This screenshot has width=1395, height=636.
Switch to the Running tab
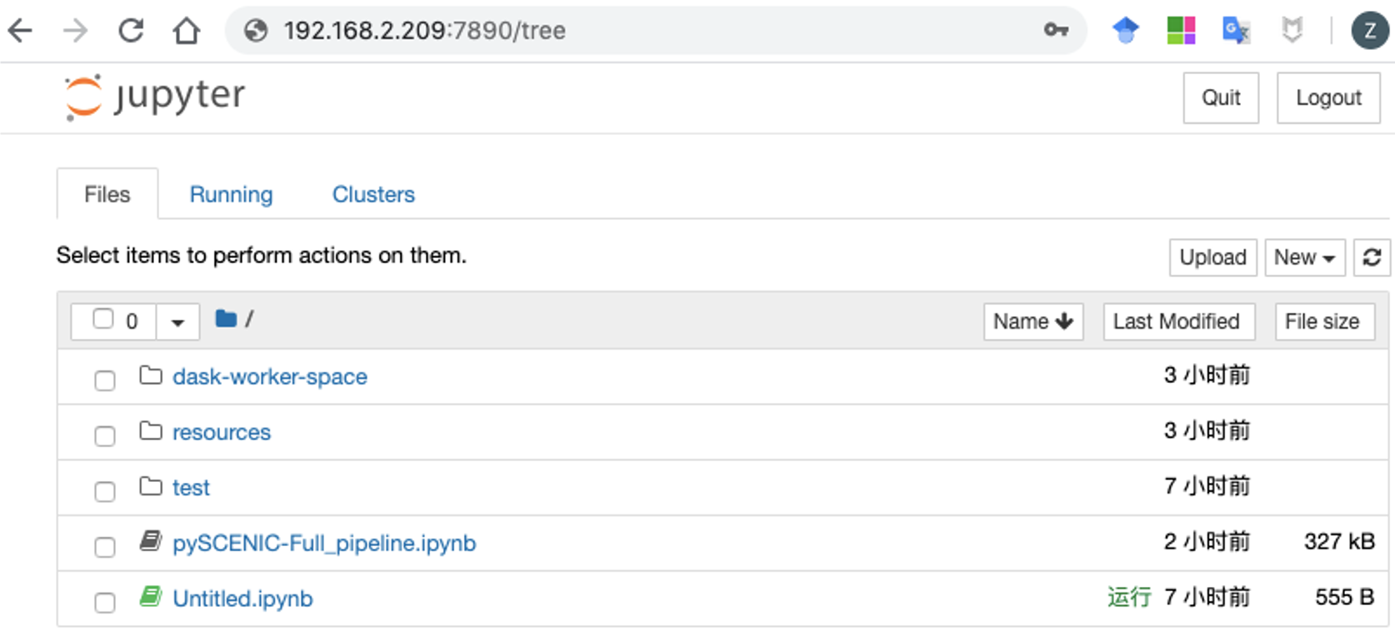point(231,194)
